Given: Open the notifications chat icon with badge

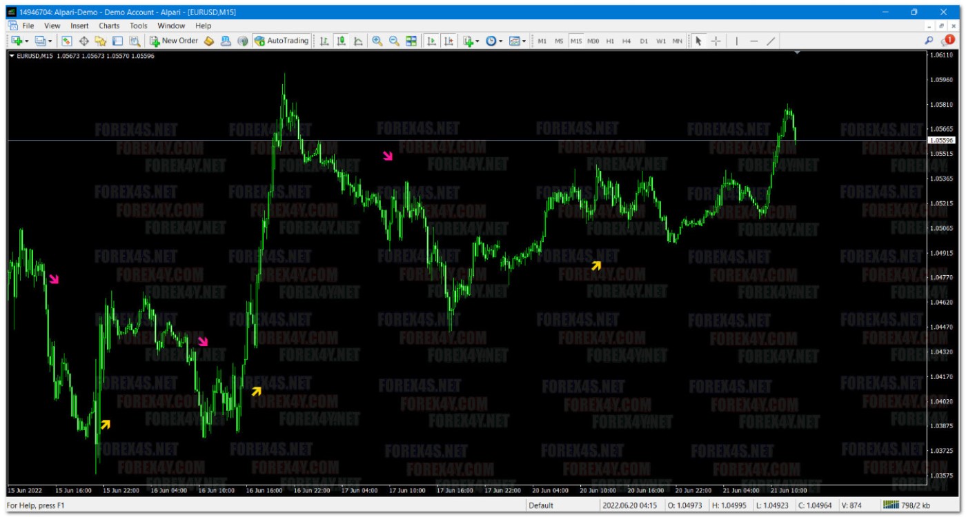Looking at the screenshot, I should [x=947, y=41].
